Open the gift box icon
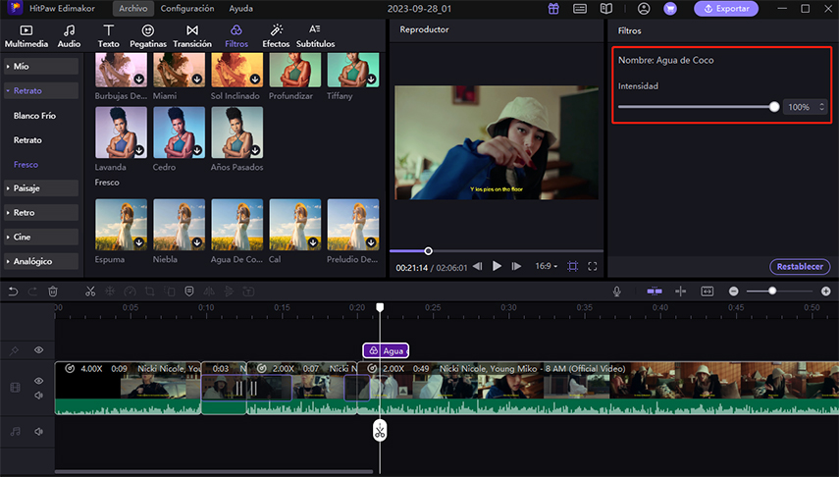The image size is (839, 477). tap(553, 9)
